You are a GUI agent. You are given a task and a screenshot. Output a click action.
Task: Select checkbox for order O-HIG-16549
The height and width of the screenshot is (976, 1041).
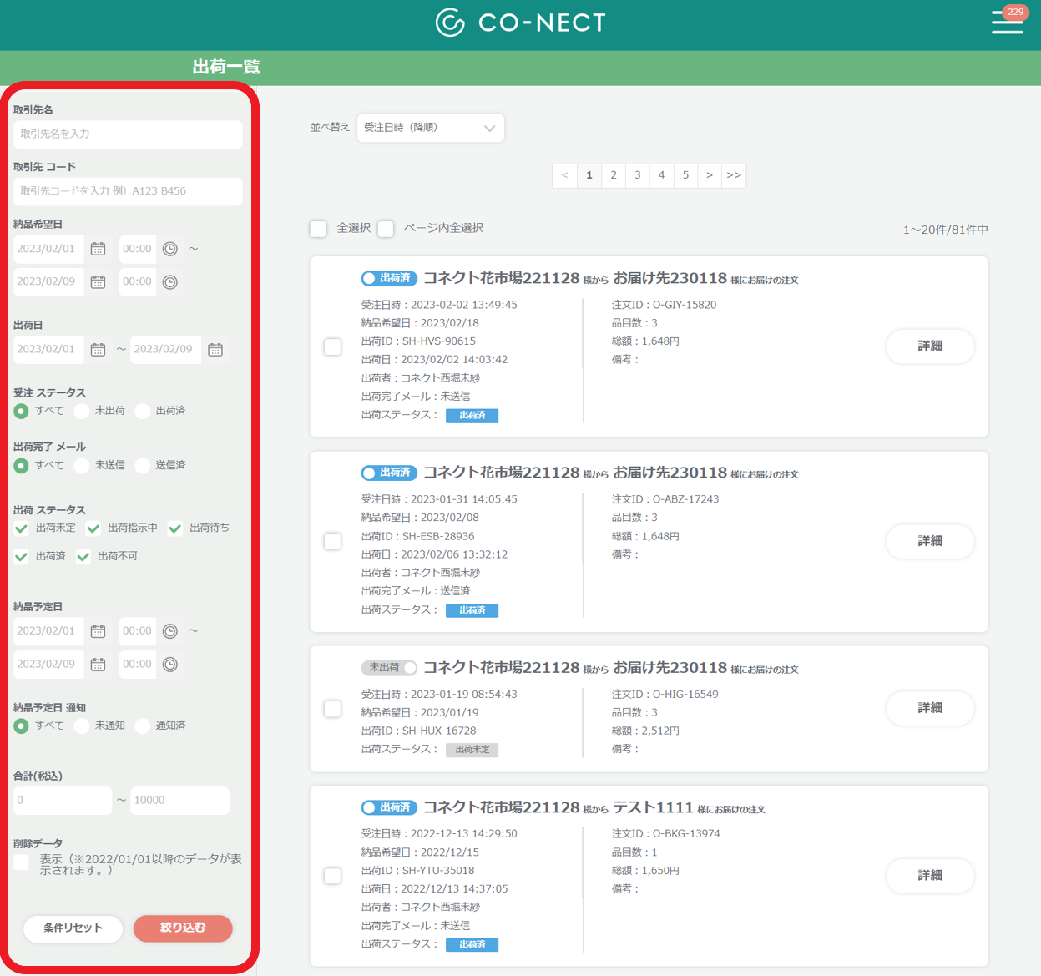click(332, 709)
